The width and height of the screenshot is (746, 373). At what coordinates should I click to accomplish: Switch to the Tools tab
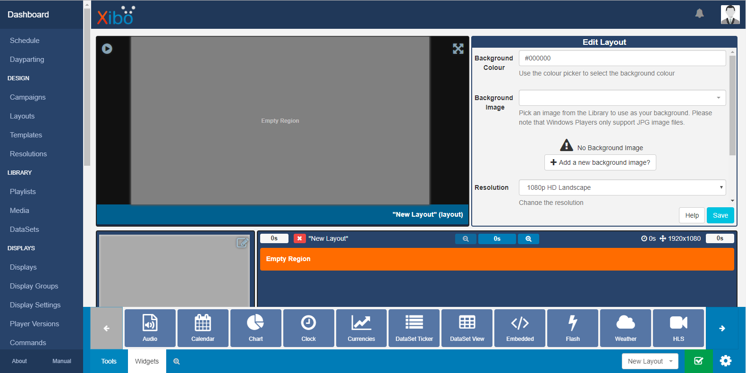point(109,361)
